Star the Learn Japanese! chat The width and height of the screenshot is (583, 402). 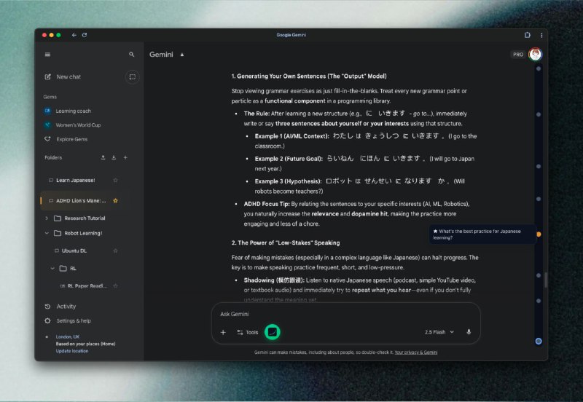115,180
